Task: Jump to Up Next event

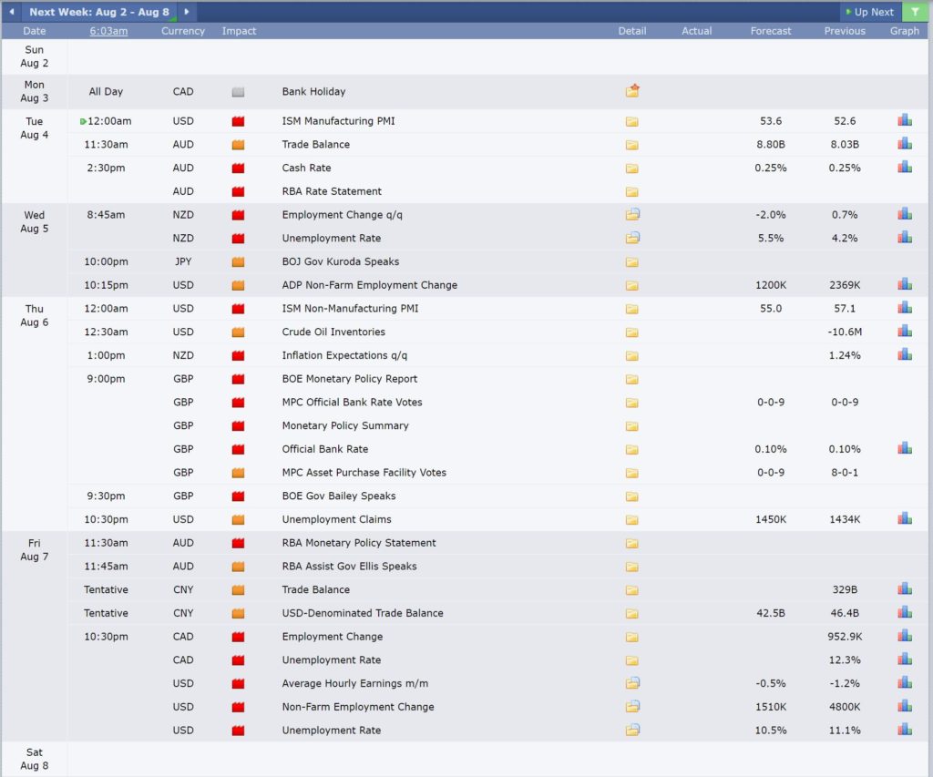Action: (870, 12)
